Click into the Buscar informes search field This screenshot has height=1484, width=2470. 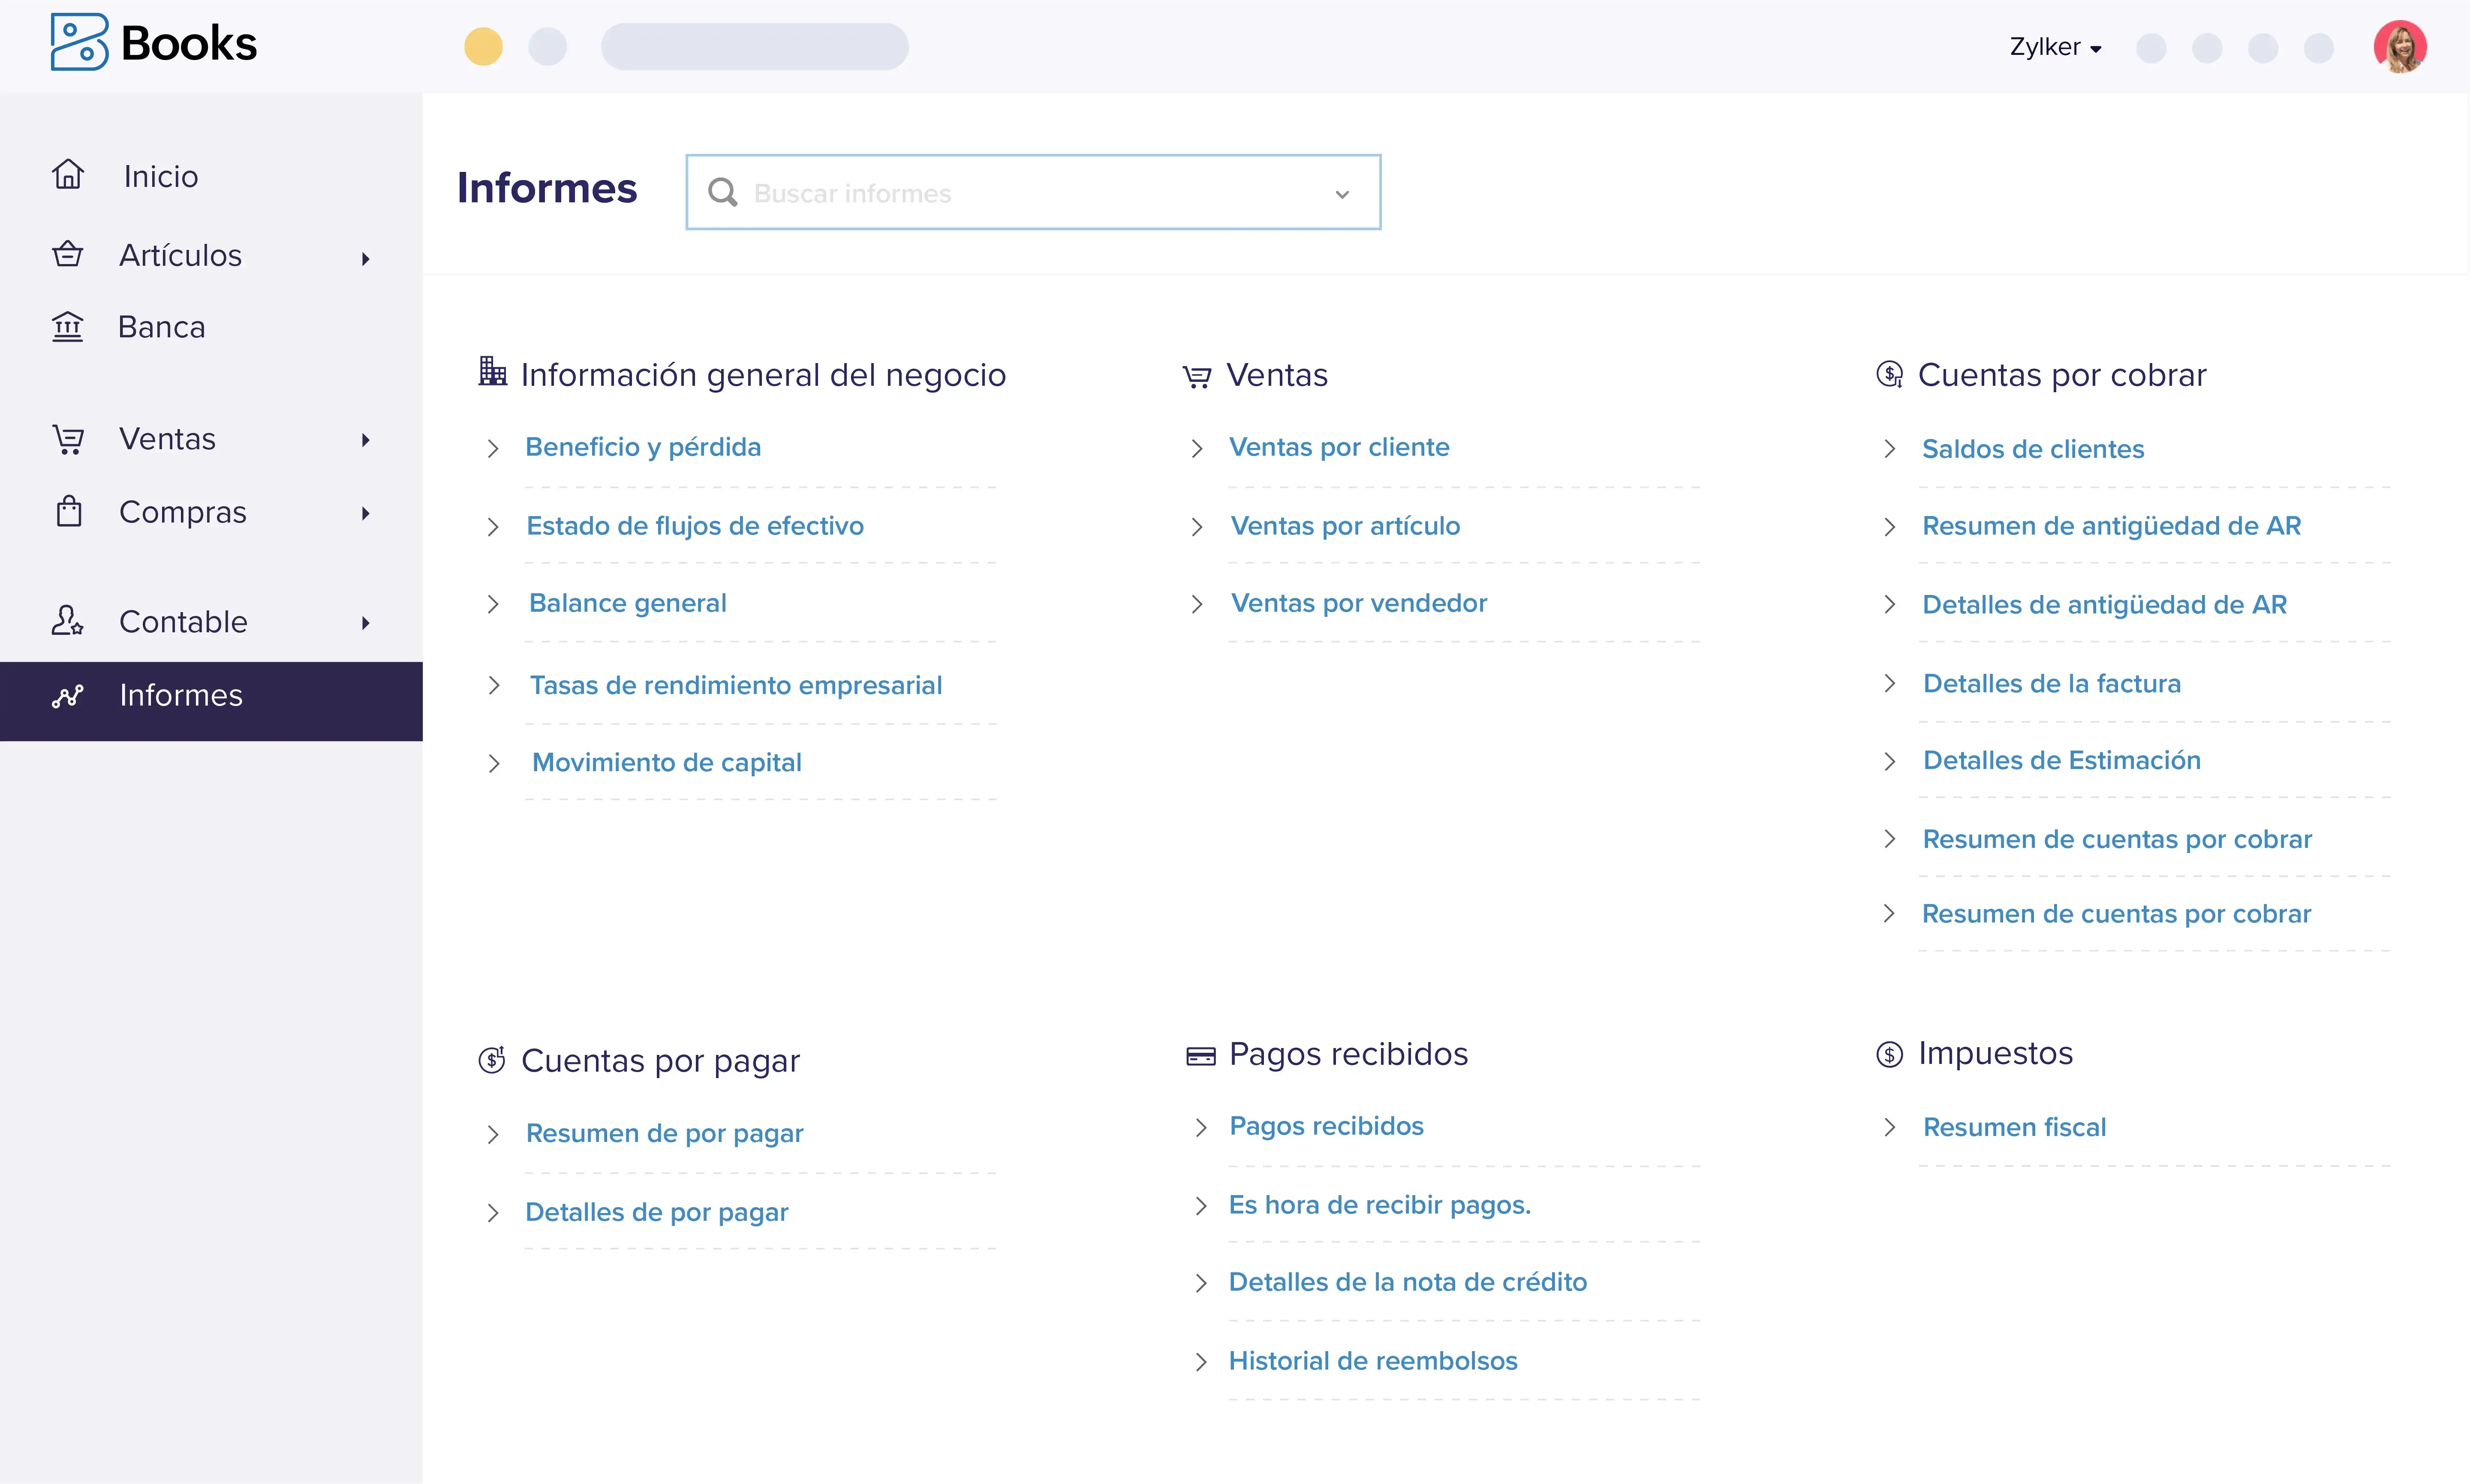coord(1030,193)
